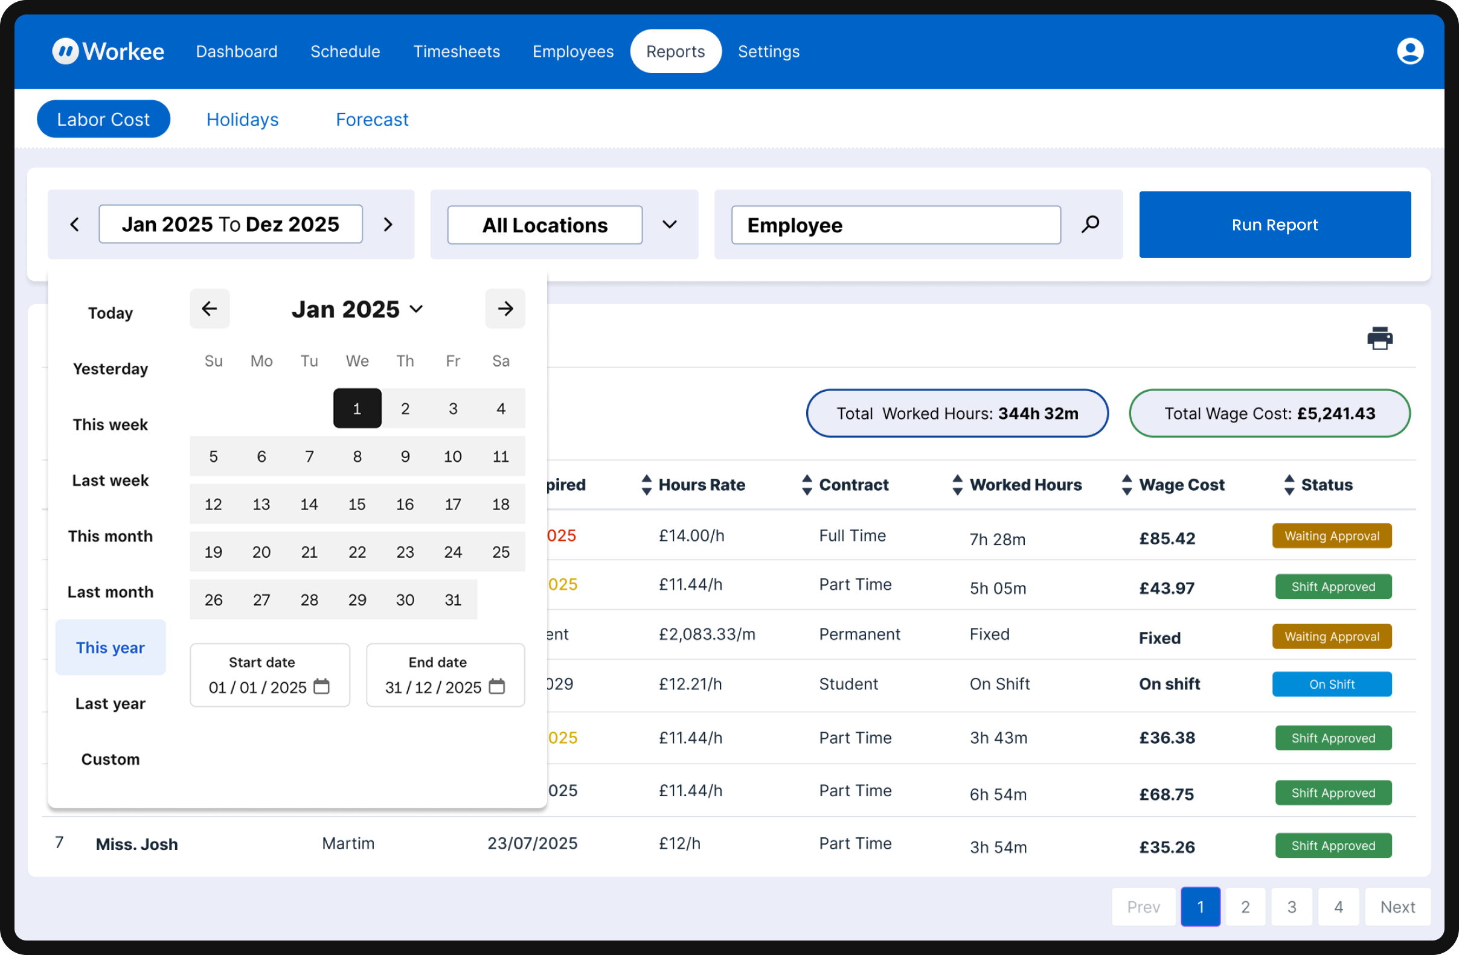1459x955 pixels.
Task: Shift date range forward with right chevron
Action: 388,225
